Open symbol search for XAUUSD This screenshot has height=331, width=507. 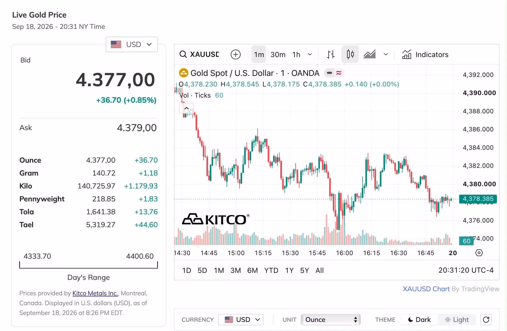pyautogui.click(x=199, y=54)
